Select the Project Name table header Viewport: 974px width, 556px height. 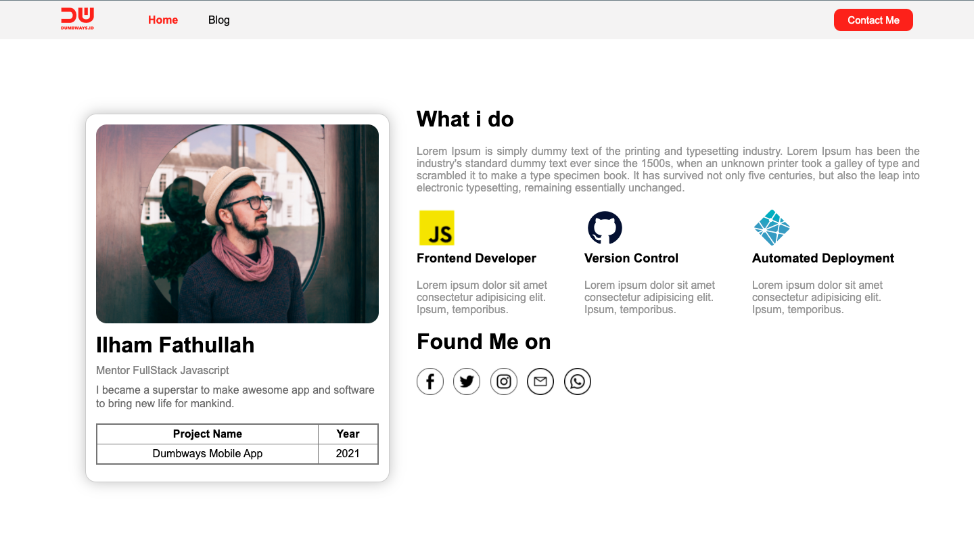(208, 434)
